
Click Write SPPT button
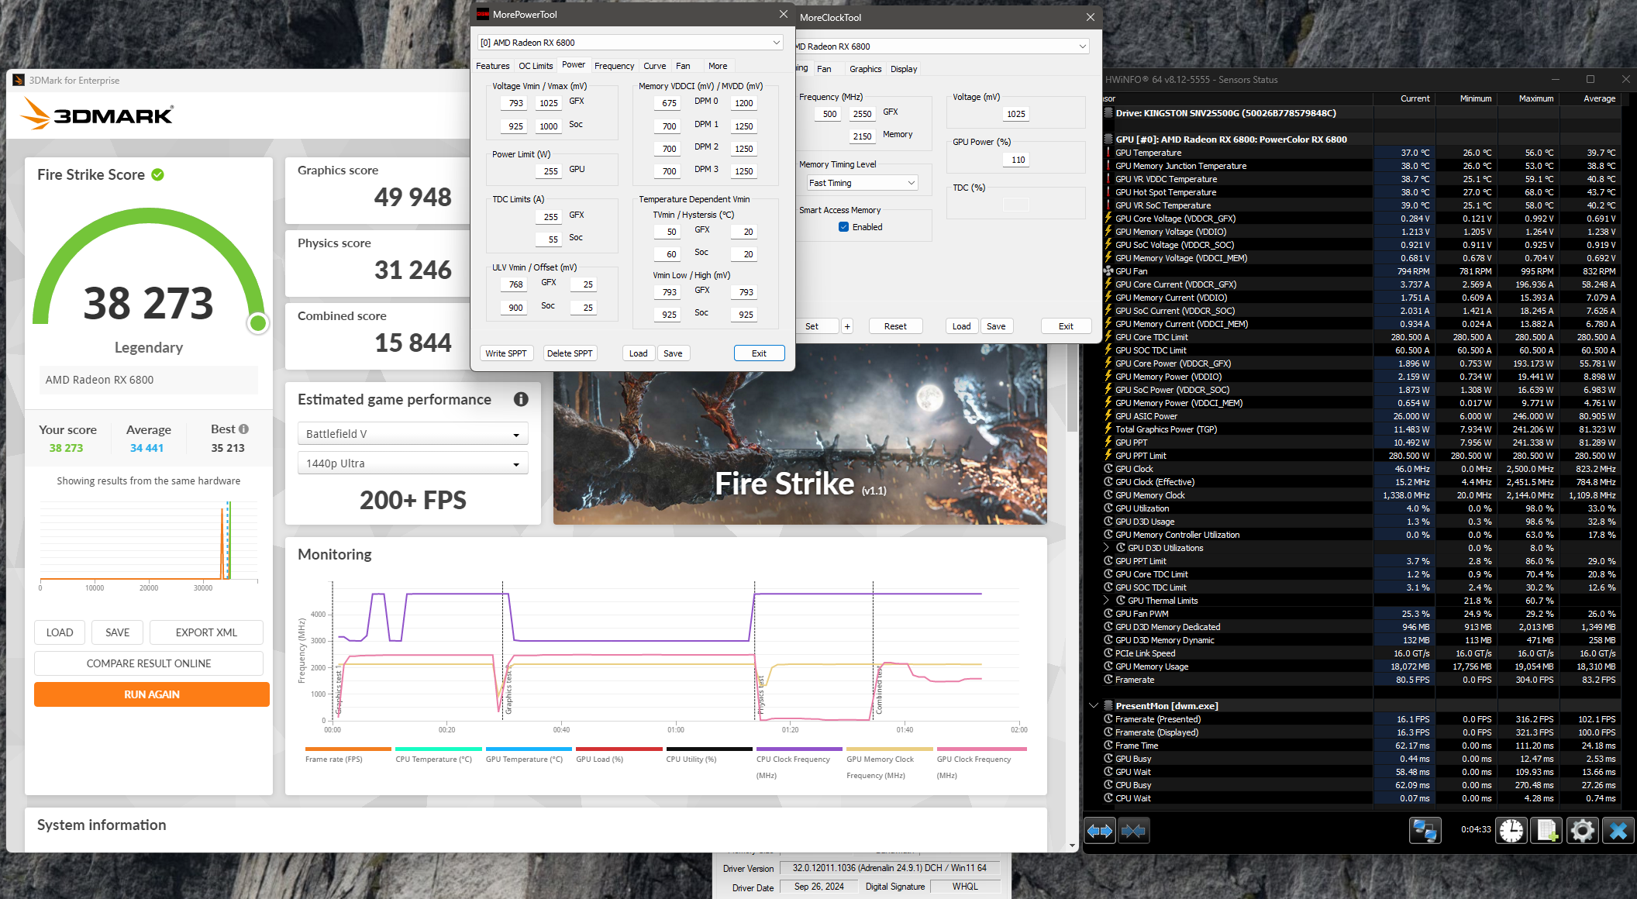click(x=505, y=353)
